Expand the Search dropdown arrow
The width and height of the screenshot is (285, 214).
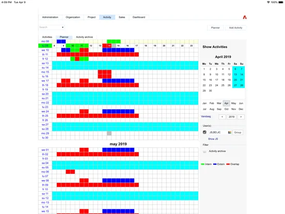tap(62, 27)
